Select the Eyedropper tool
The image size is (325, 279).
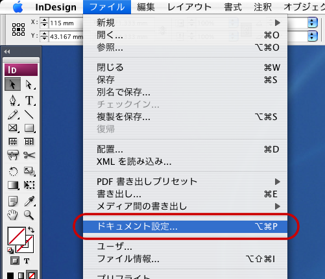29,201
